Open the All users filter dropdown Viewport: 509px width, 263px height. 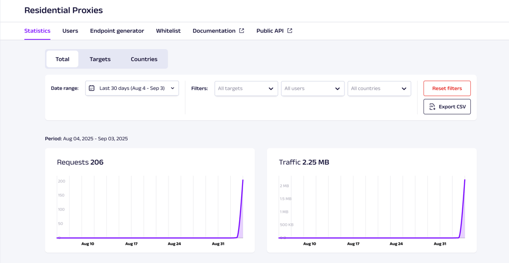(313, 88)
